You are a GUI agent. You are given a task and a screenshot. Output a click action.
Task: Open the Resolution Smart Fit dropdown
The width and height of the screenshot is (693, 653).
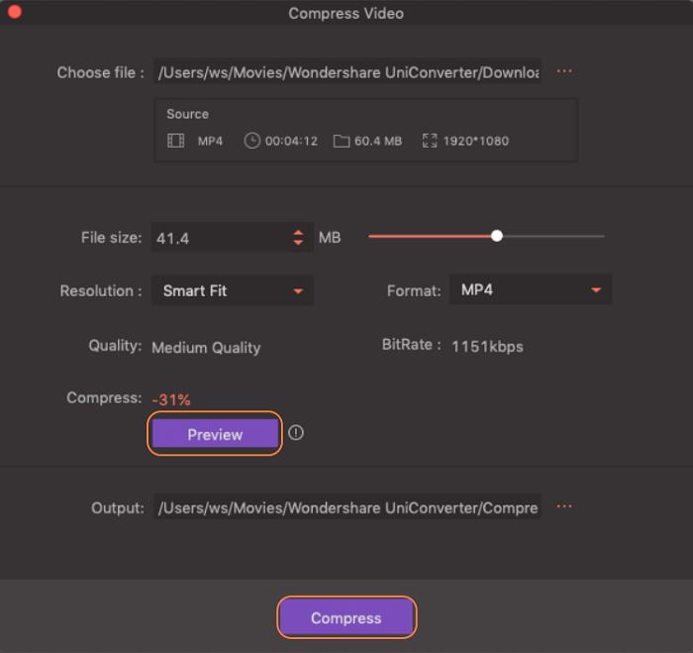coord(233,290)
